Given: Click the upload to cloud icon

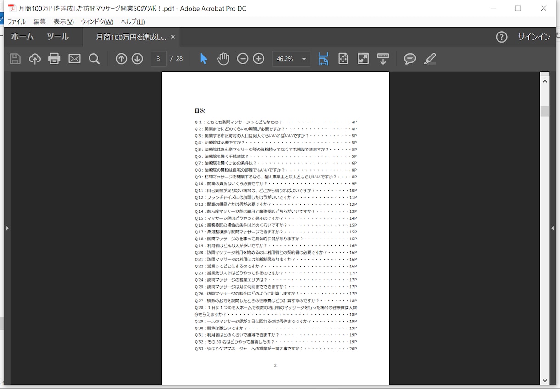Looking at the screenshot, I should click(x=35, y=59).
